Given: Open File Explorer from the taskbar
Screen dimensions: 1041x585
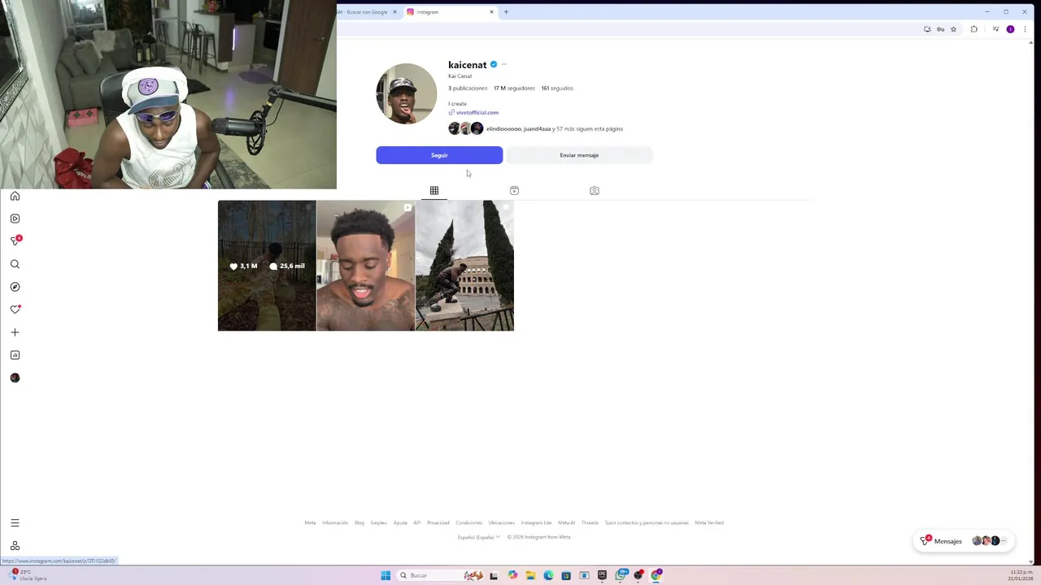Looking at the screenshot, I should click(530, 575).
